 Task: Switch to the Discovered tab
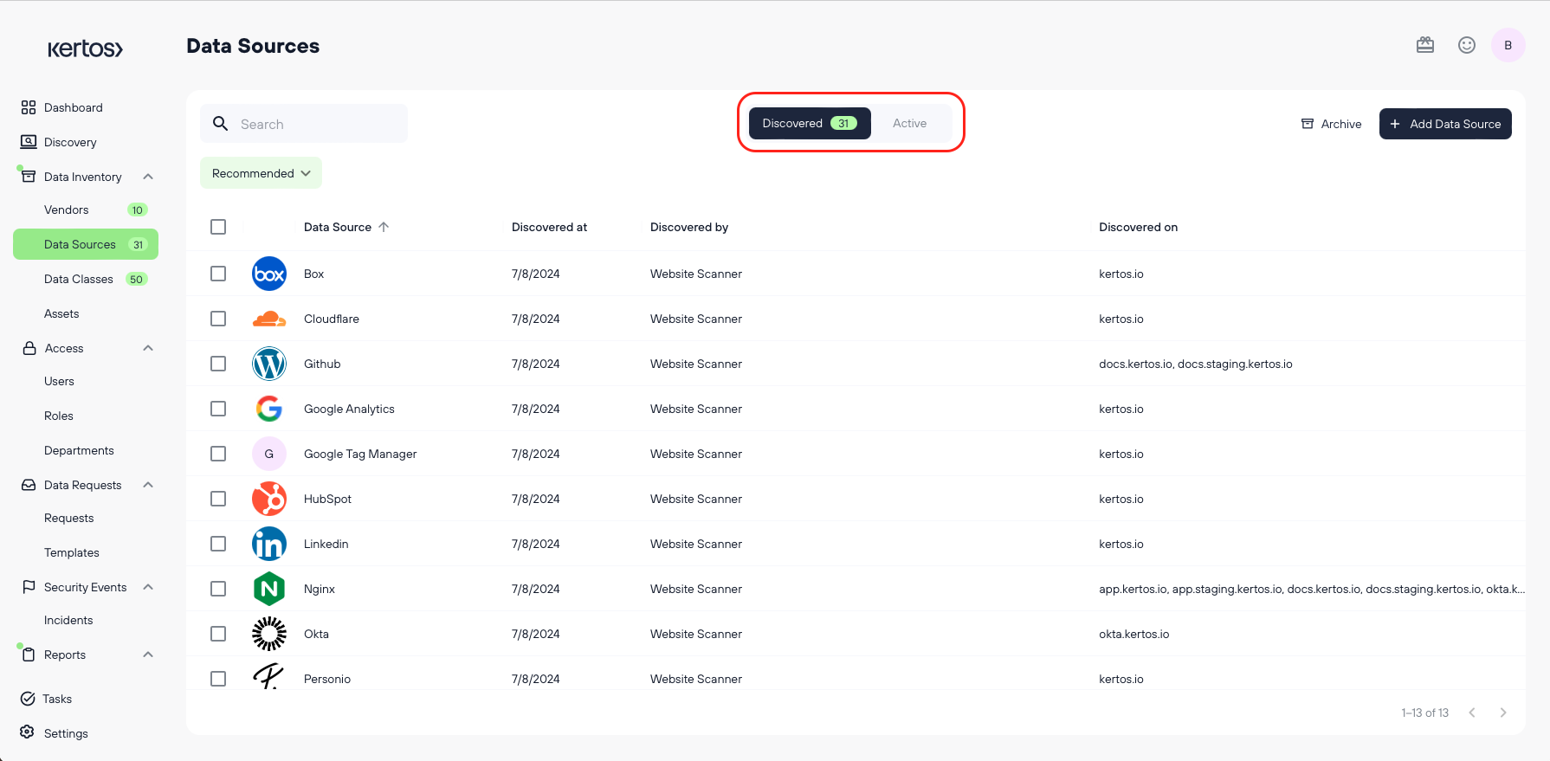pyautogui.click(x=810, y=124)
